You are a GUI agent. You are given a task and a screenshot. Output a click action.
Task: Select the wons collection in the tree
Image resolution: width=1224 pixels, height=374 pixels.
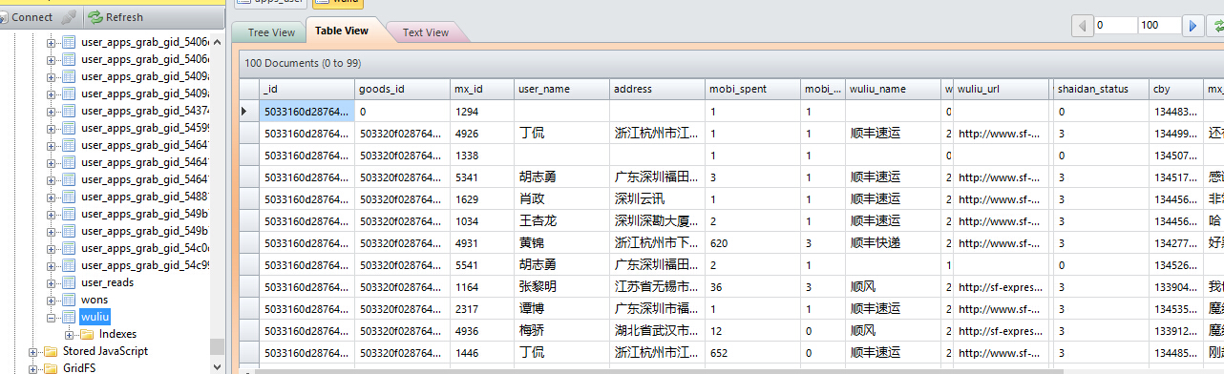click(95, 300)
